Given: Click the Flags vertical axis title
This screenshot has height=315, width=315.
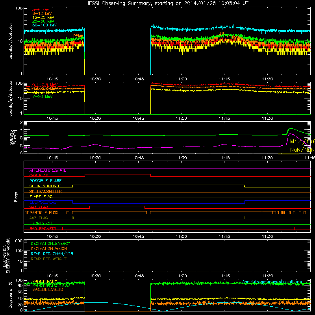Looking at the screenshot, I should (x=16, y=196).
